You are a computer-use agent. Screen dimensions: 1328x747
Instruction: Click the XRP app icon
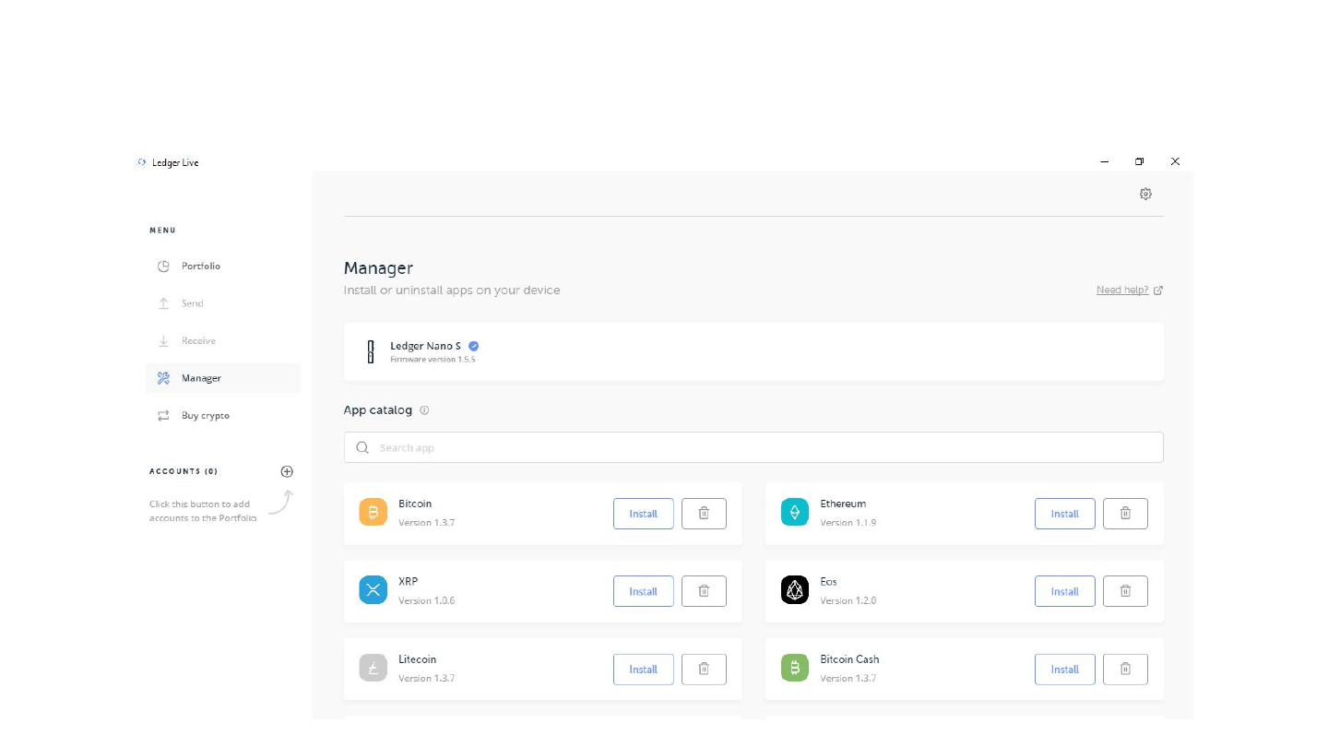[373, 590]
